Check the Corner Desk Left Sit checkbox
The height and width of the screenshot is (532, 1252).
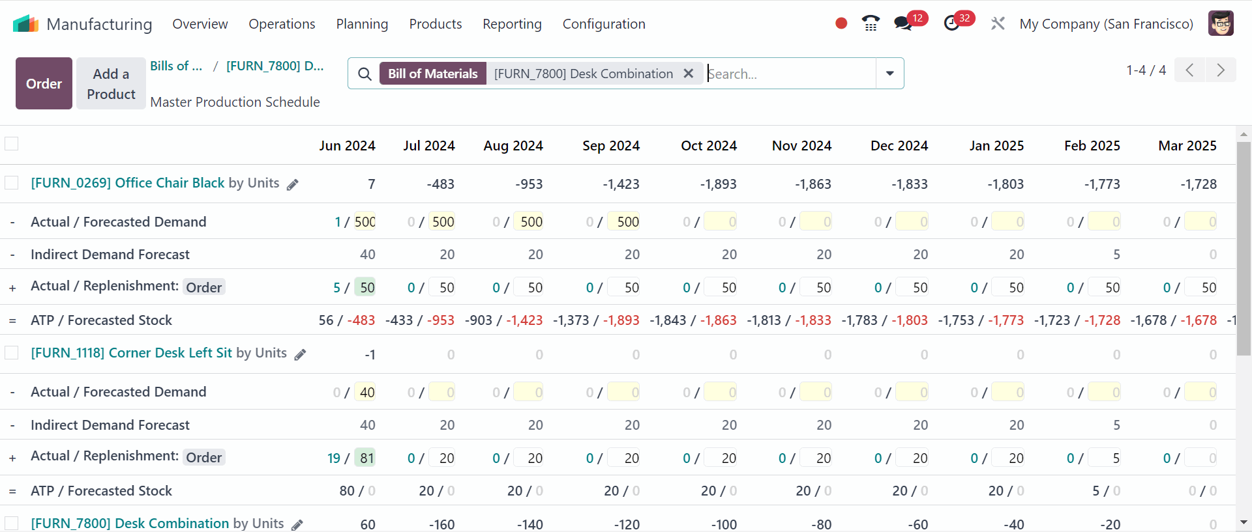[x=12, y=353]
